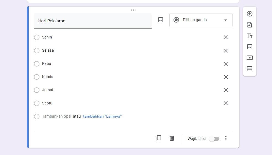Insert image next to question title
Viewport: 272px width, 155px height.
pyautogui.click(x=161, y=20)
